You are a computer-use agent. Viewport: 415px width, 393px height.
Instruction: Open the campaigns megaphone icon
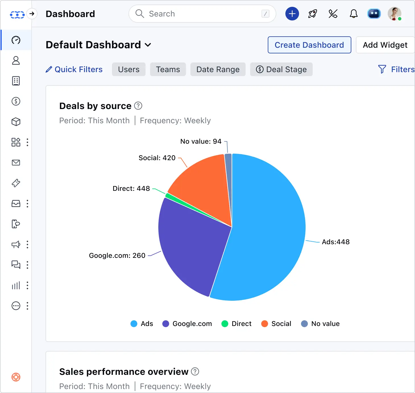pos(16,244)
